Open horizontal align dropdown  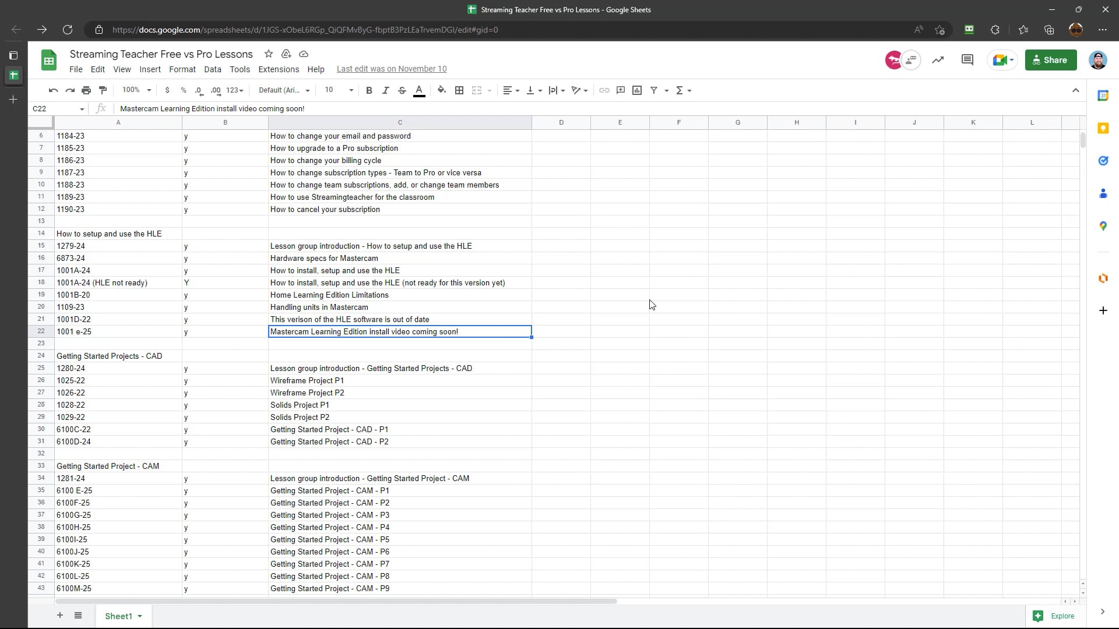[511, 90]
